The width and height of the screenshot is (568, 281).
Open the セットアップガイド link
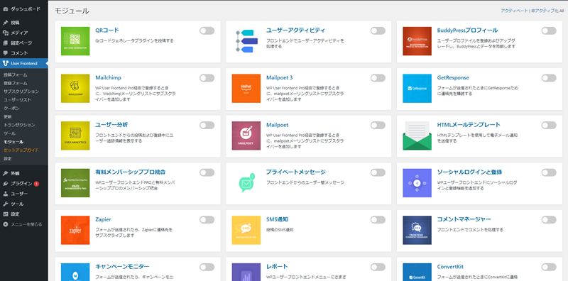click(21, 150)
